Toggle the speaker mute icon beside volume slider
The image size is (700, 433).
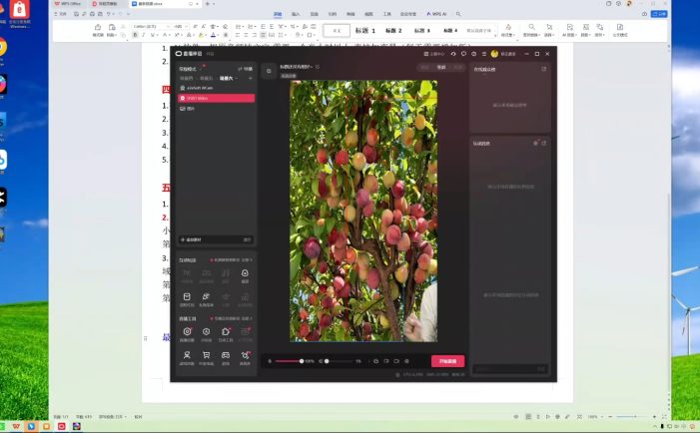[268, 360]
